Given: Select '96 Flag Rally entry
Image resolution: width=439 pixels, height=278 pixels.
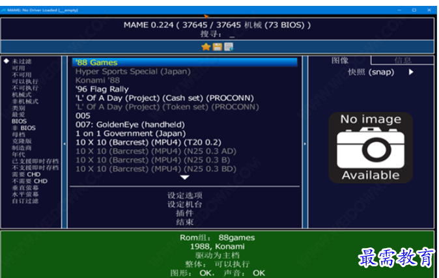Looking at the screenshot, I should 102,89.
